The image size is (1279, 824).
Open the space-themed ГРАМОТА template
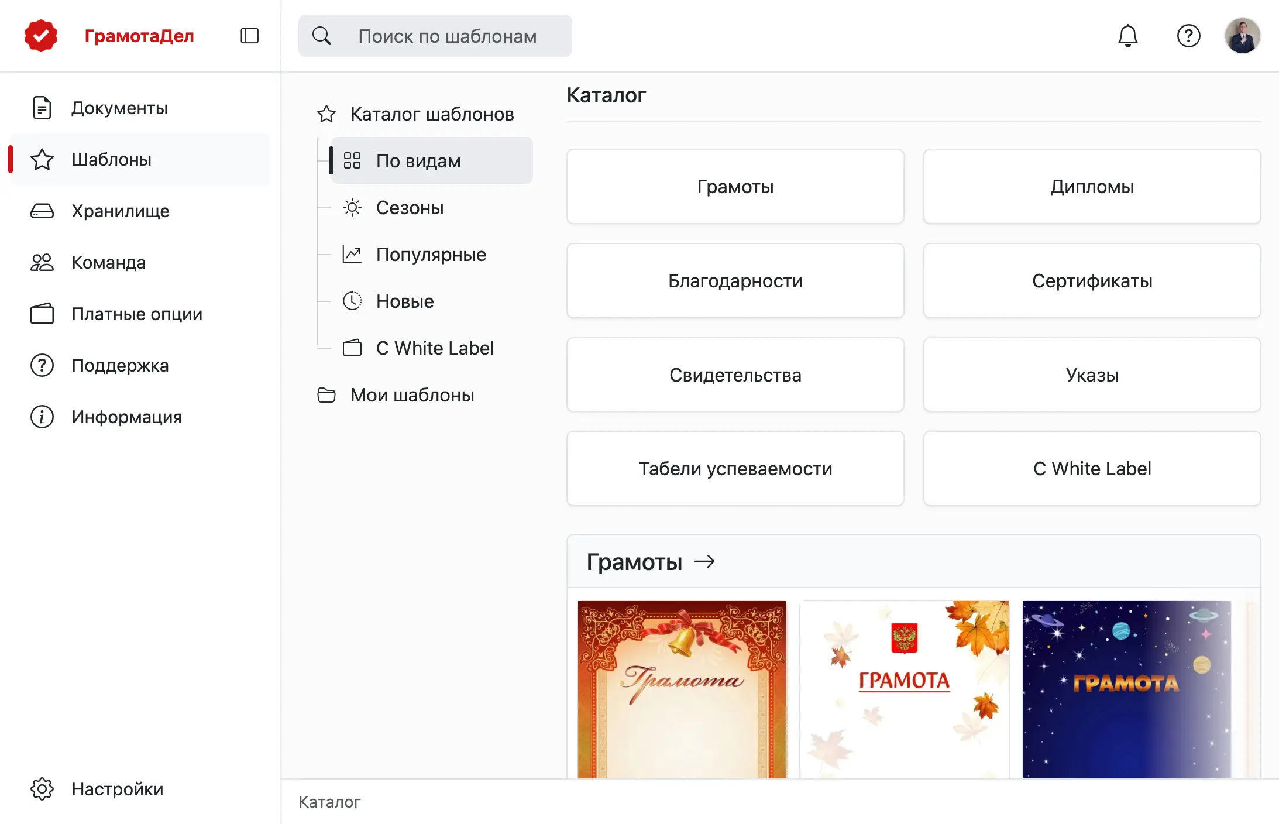(1127, 689)
